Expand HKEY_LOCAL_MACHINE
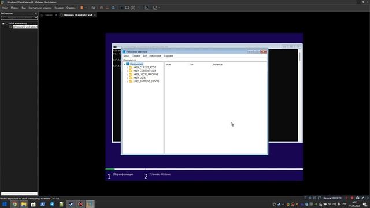This screenshot has width=370, height=208. tap(128, 75)
